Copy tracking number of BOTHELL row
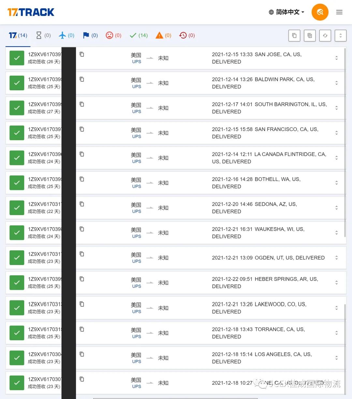This screenshot has height=399, width=352. tap(82, 179)
